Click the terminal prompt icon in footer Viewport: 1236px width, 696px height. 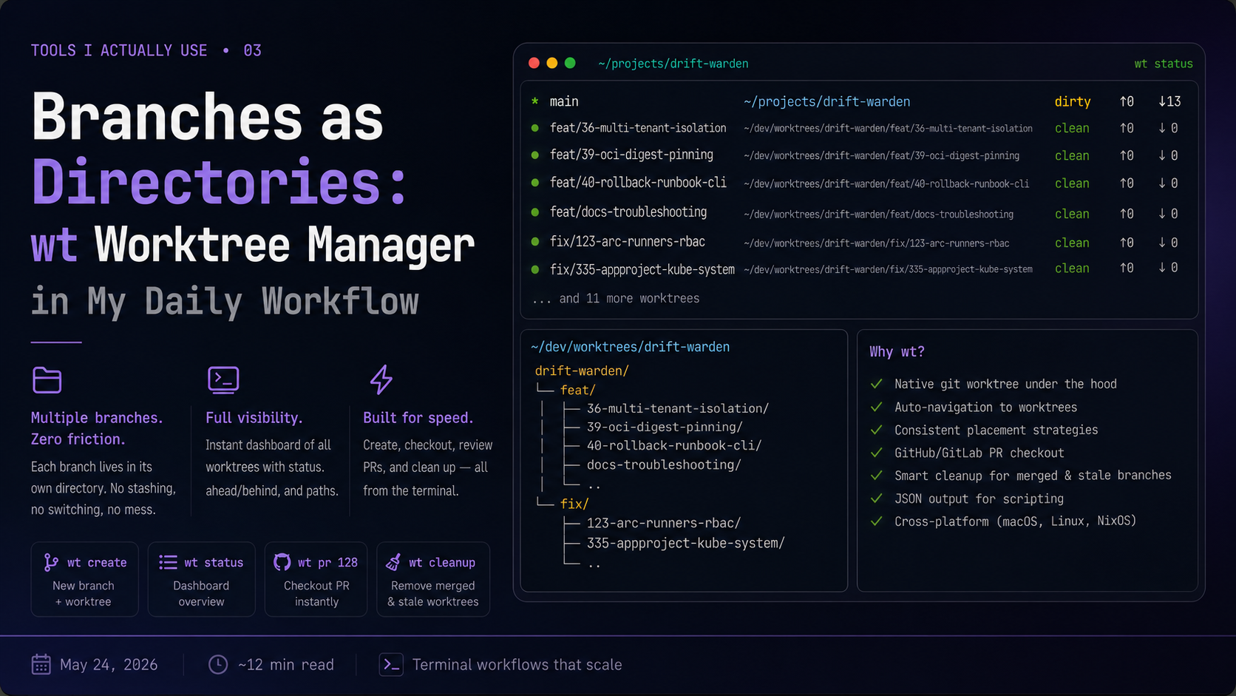tap(391, 664)
